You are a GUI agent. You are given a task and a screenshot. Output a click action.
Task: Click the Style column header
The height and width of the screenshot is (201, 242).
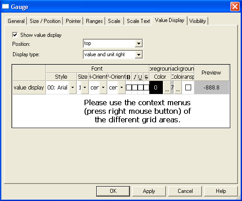61,76
